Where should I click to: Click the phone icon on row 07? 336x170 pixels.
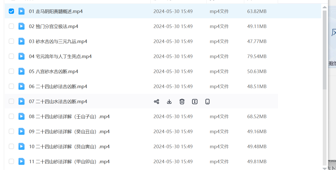(207, 101)
